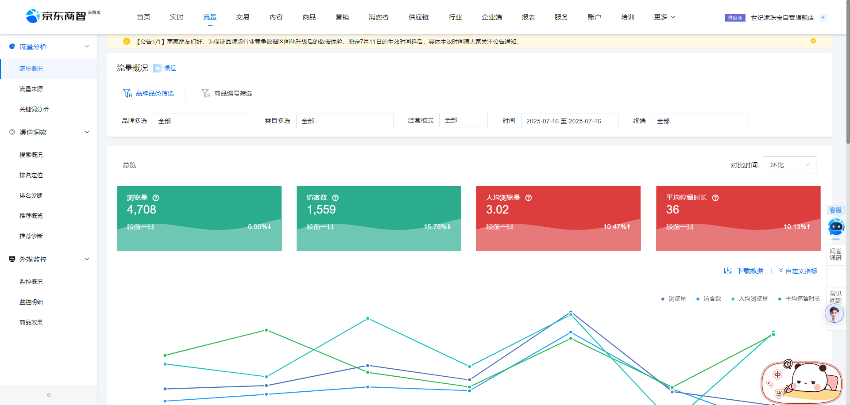Click the 品牌品类筛选 funnel icon

[127, 93]
